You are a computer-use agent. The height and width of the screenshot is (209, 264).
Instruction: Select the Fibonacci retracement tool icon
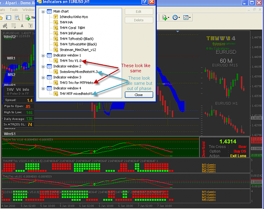(x=14, y=26)
